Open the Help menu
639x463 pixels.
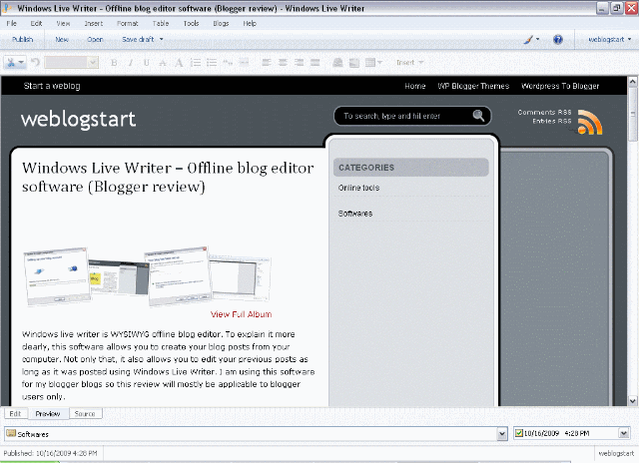(x=250, y=24)
